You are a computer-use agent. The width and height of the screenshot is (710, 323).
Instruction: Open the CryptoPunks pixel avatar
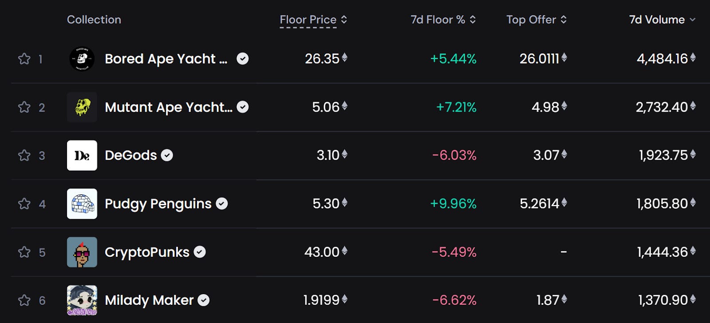[82, 252]
